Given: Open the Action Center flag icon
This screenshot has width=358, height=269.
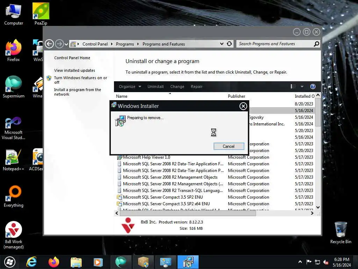Looking at the screenshot, I should coord(309,262).
